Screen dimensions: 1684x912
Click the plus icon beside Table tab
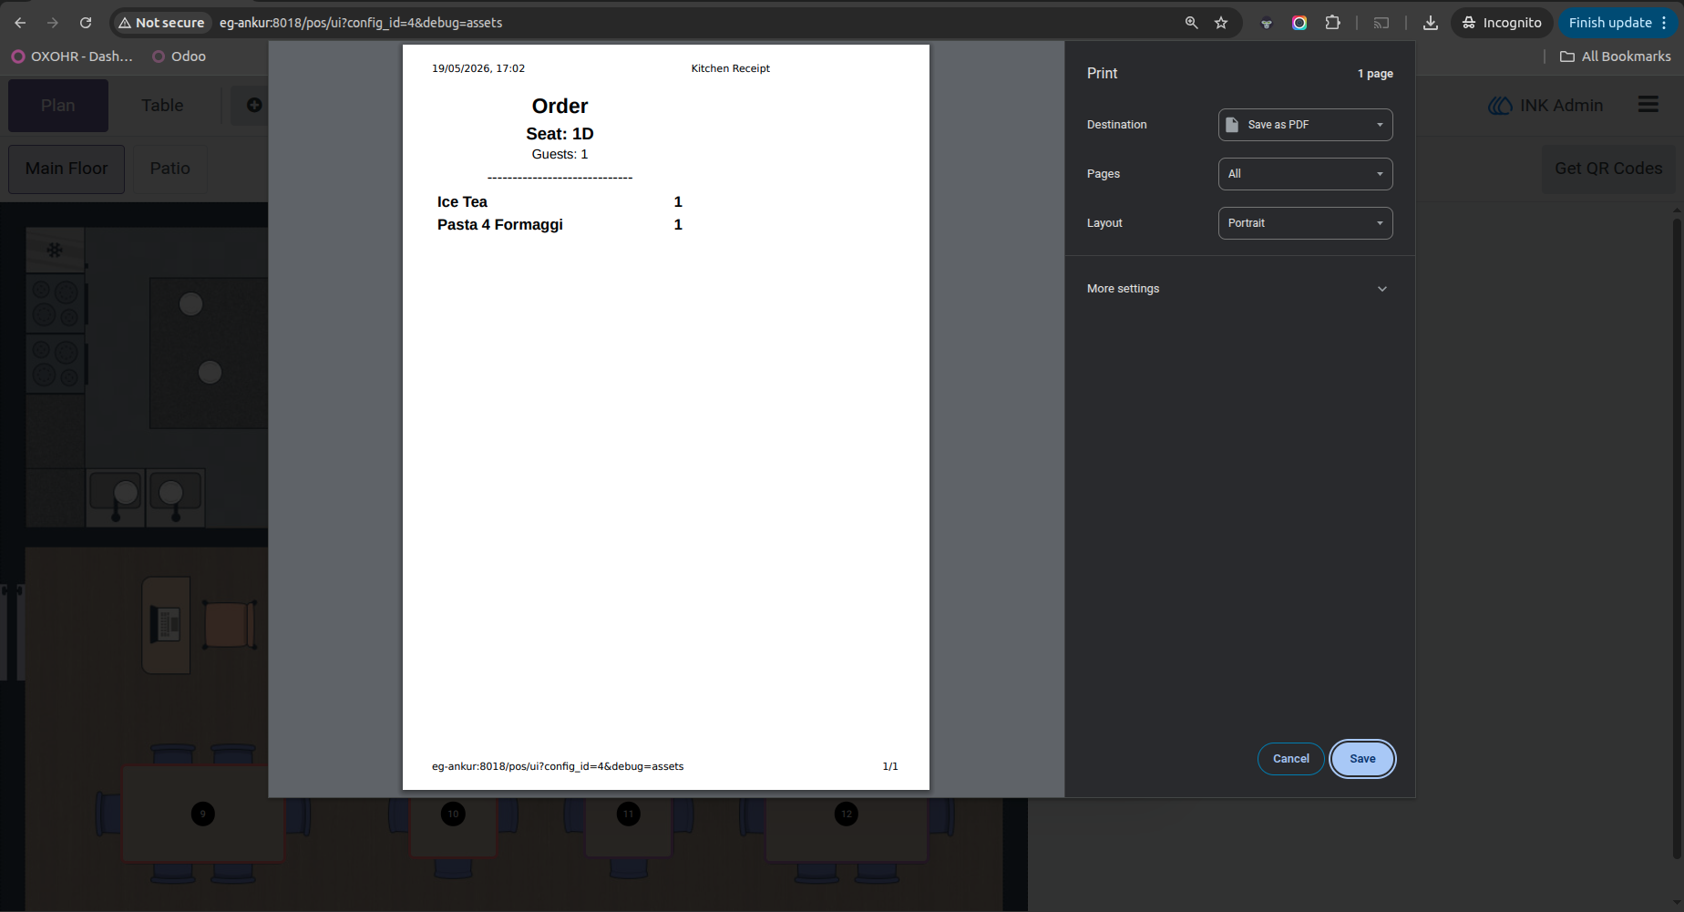pyautogui.click(x=254, y=106)
